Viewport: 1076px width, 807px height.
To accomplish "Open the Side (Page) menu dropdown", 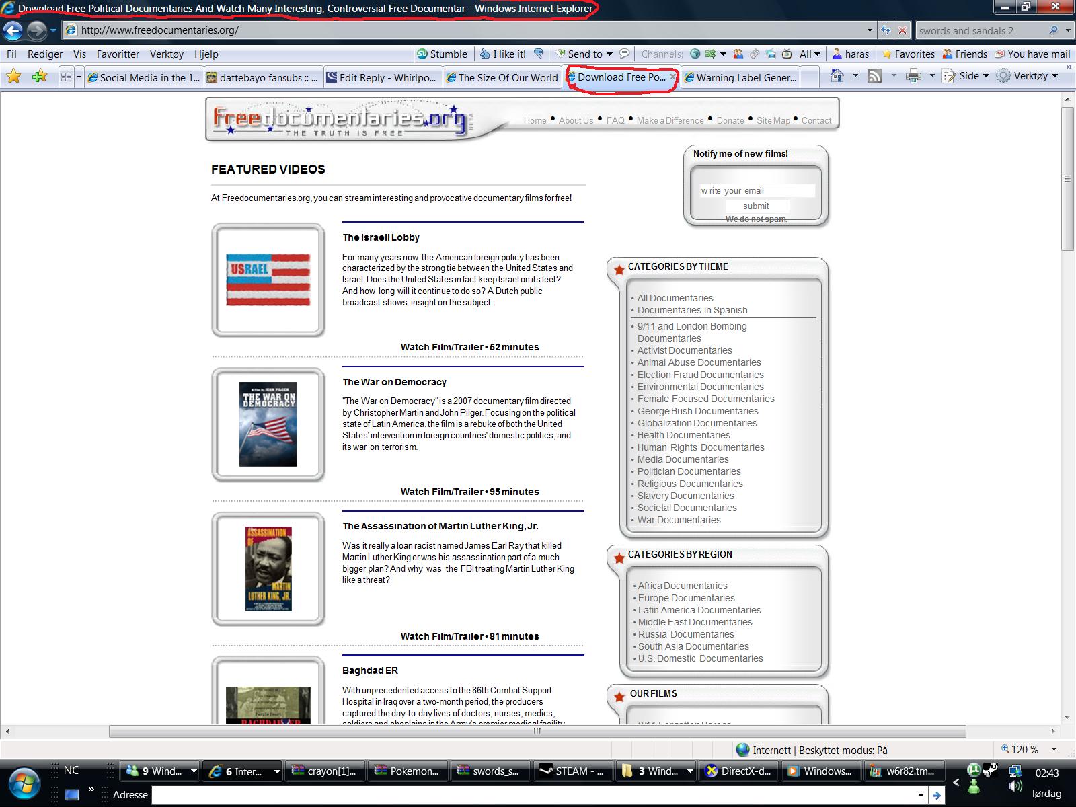I will (x=966, y=76).
